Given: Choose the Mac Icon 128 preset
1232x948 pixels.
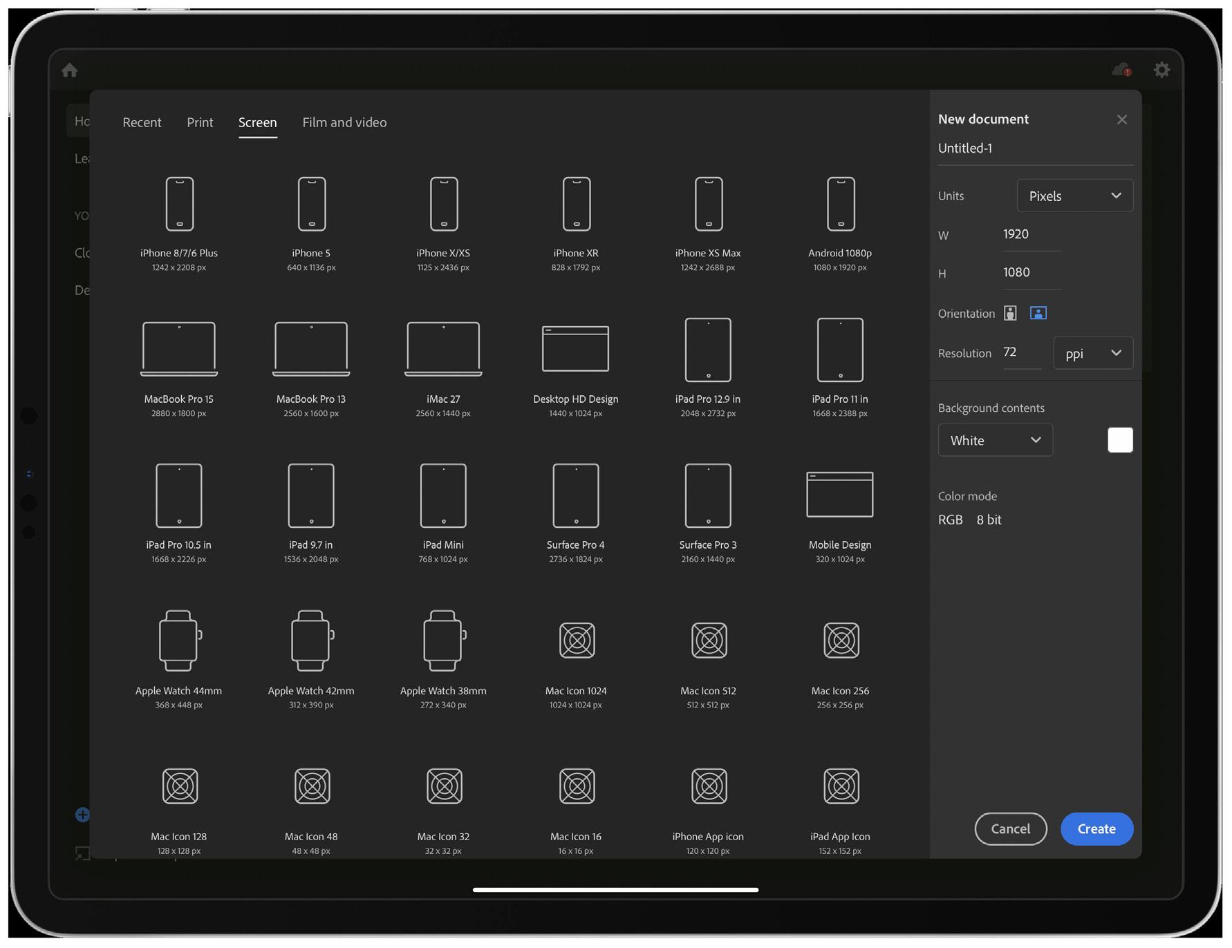Looking at the screenshot, I should coord(179,811).
